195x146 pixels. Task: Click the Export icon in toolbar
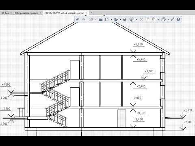point(116,19)
